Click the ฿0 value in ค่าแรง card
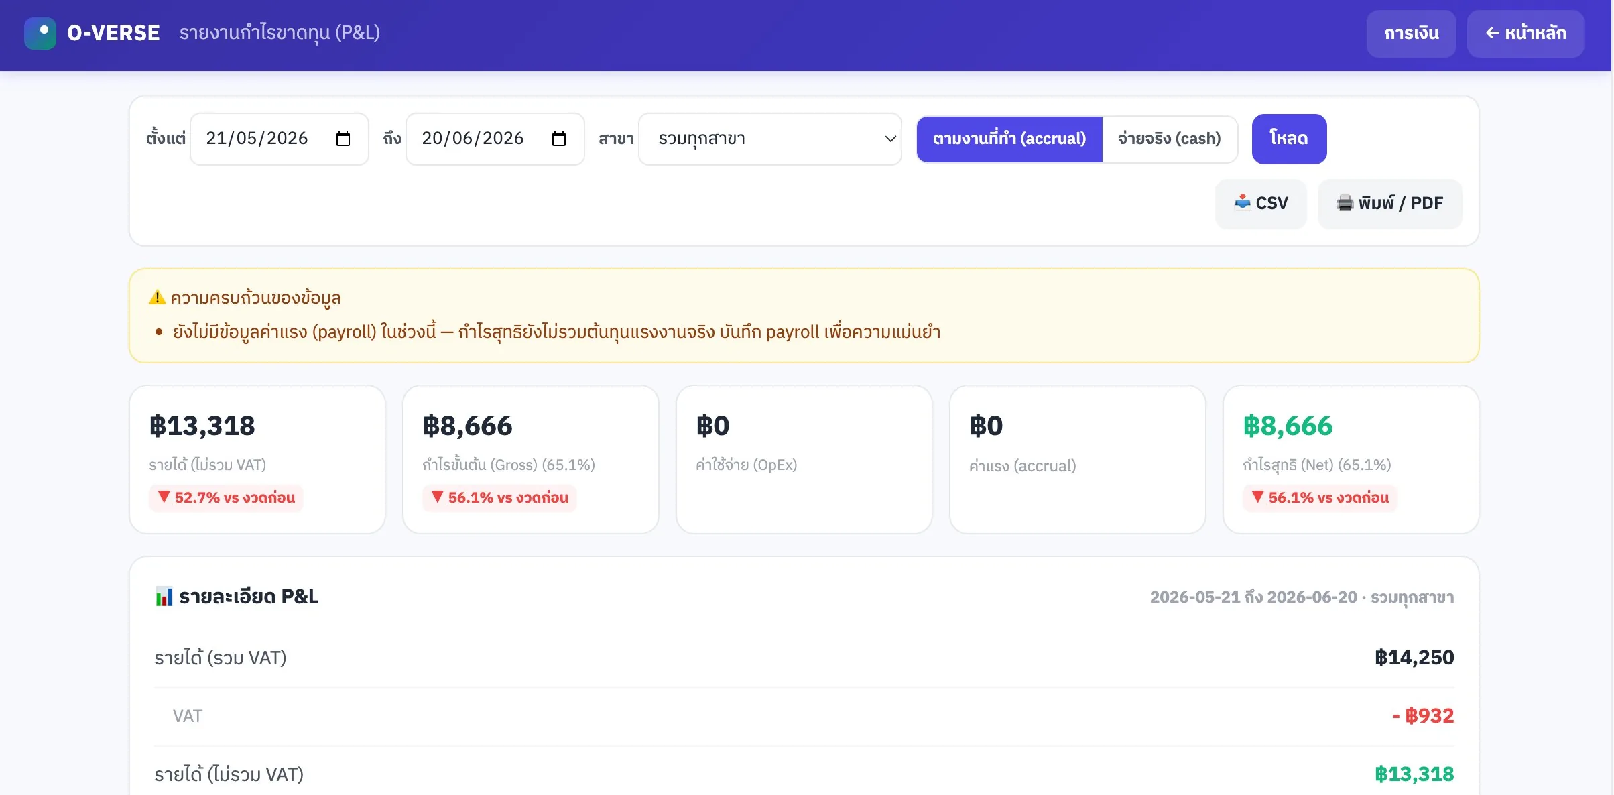Image resolution: width=1614 pixels, height=795 pixels. [986, 426]
